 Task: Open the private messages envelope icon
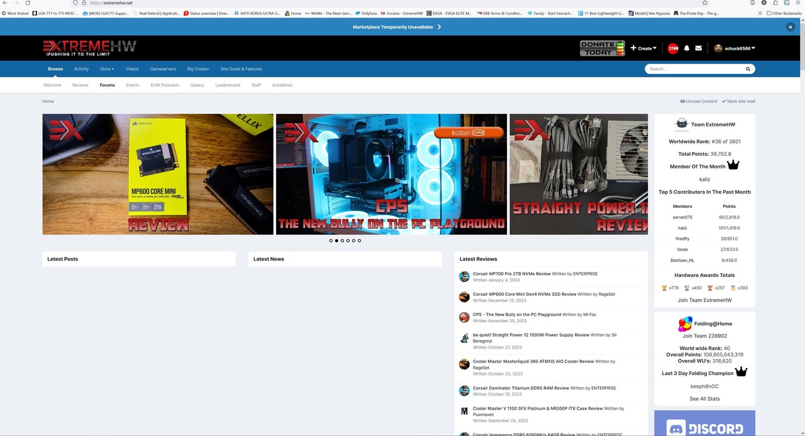pyautogui.click(x=699, y=48)
